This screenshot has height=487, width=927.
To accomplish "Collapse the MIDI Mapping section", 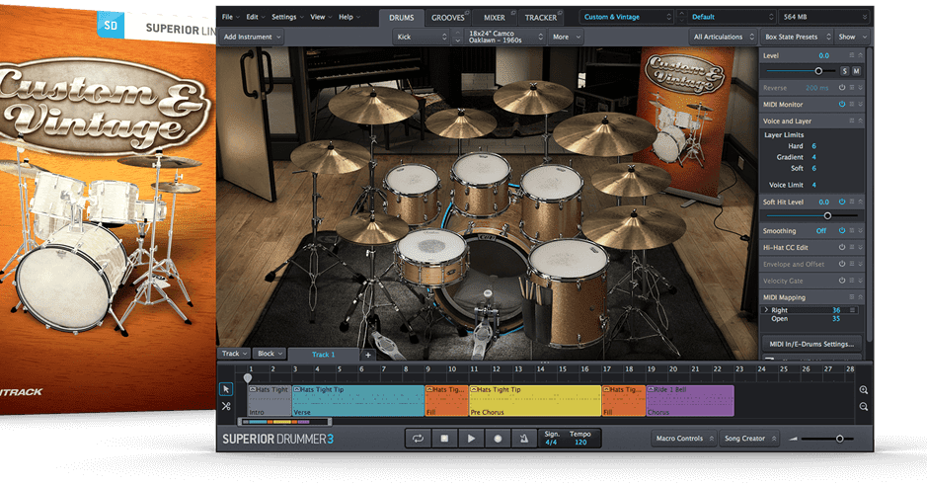I will (x=860, y=297).
